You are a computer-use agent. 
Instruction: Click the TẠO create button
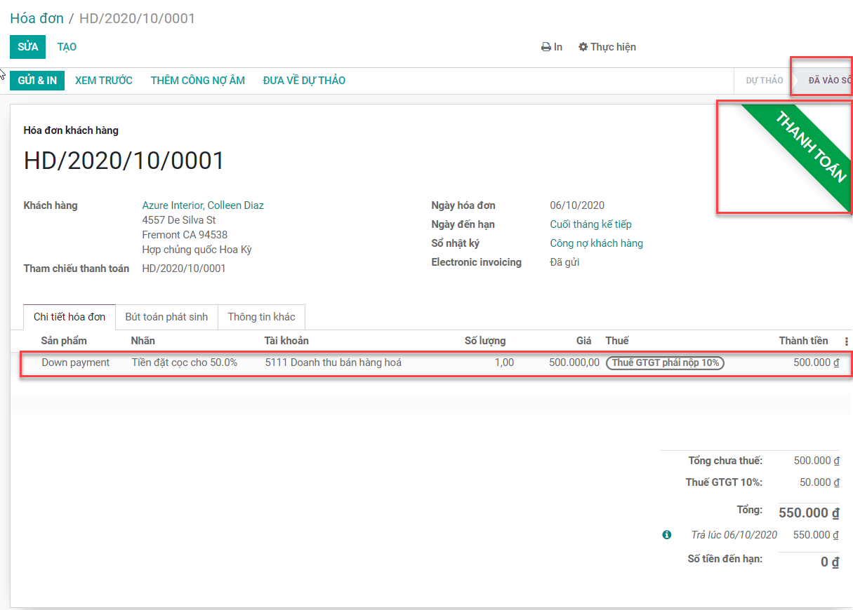67,47
